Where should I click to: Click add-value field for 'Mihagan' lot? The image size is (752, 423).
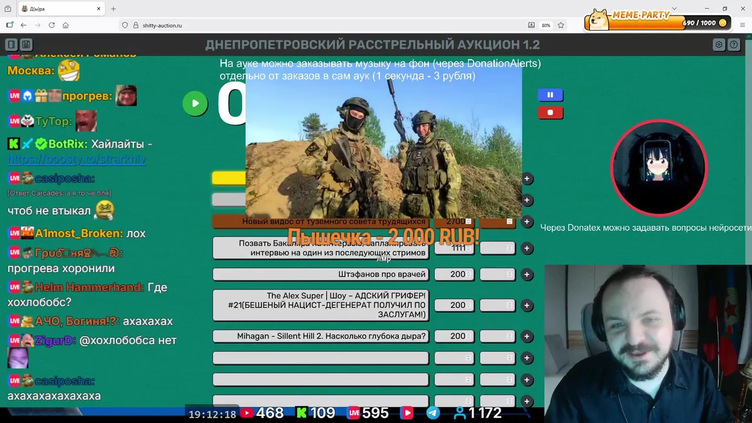[x=498, y=336]
